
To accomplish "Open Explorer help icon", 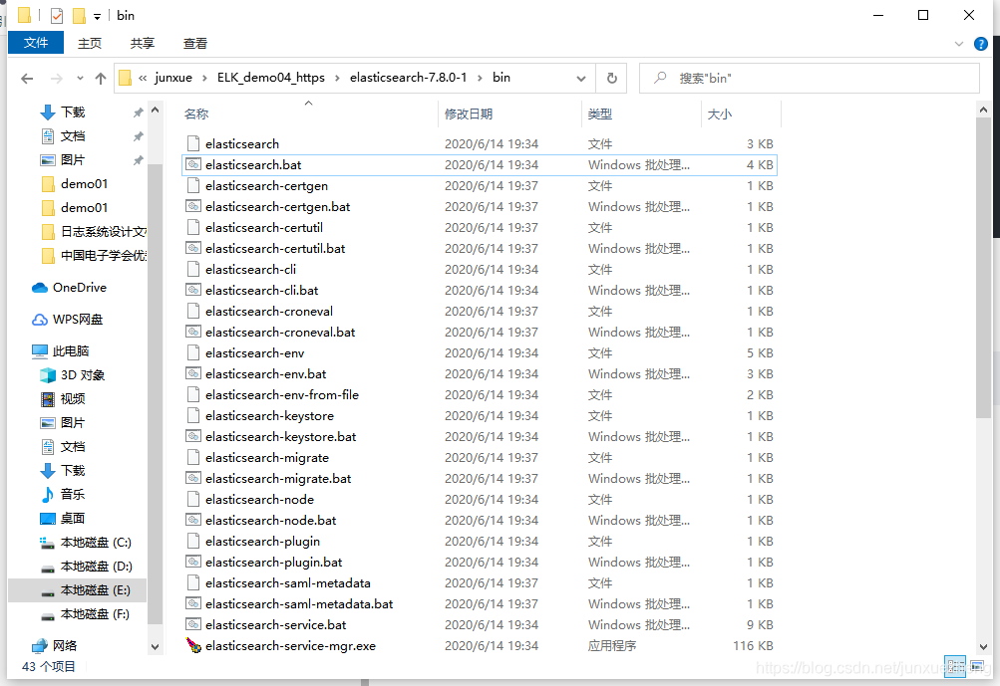I will click(x=981, y=44).
